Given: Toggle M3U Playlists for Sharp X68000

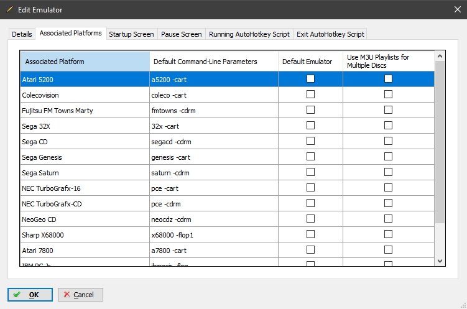Looking at the screenshot, I should (388, 234).
